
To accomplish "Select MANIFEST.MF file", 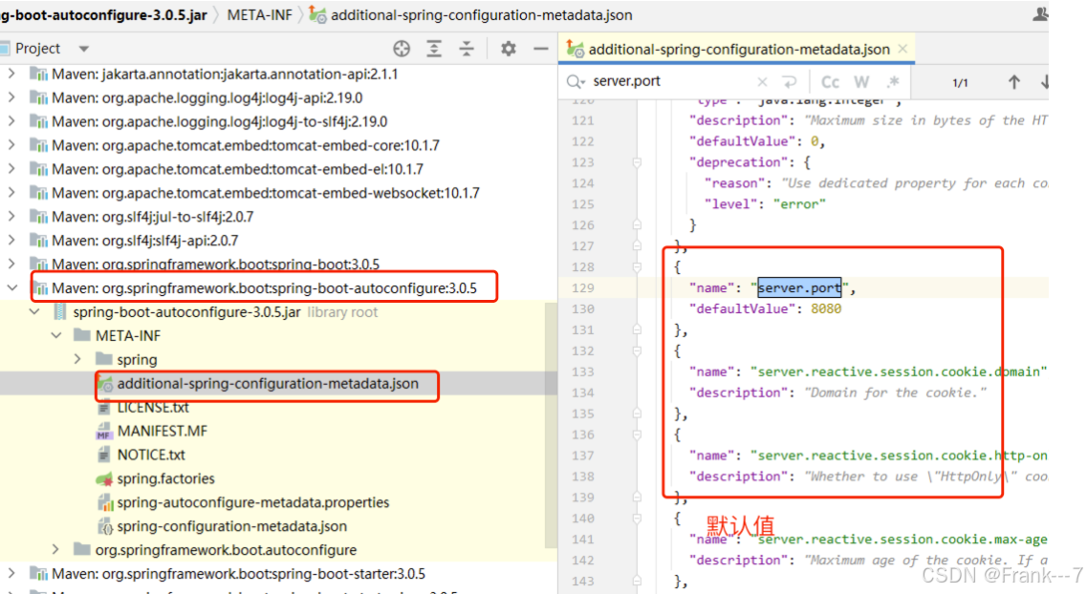I will (x=163, y=431).
